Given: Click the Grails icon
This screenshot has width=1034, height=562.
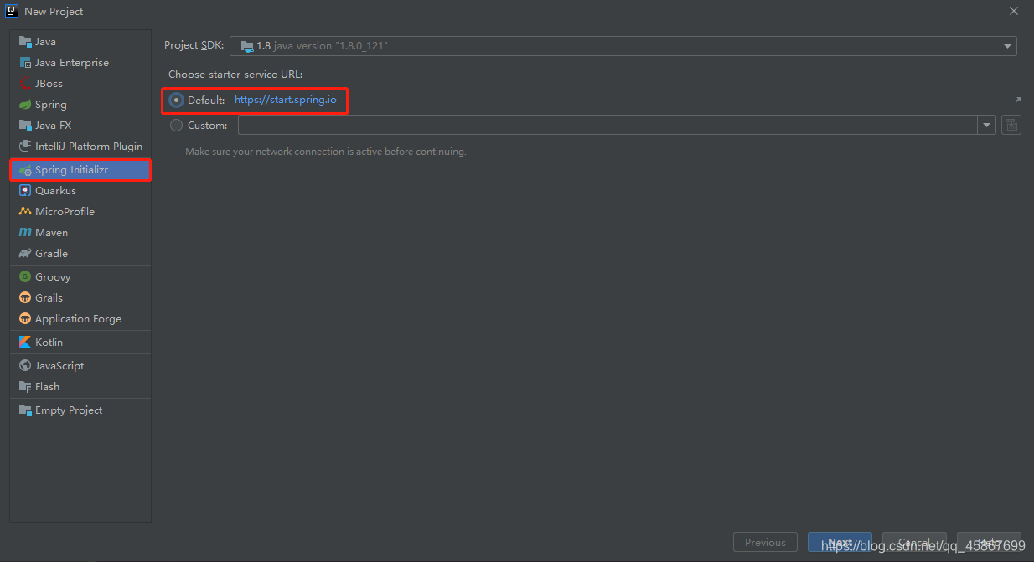Looking at the screenshot, I should tap(25, 298).
